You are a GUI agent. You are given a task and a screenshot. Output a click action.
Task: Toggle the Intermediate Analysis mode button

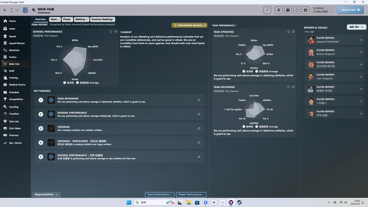coord(189,25)
